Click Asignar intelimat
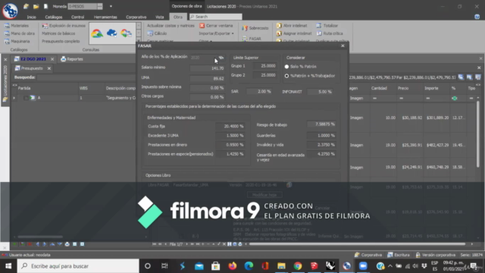 coord(294,33)
